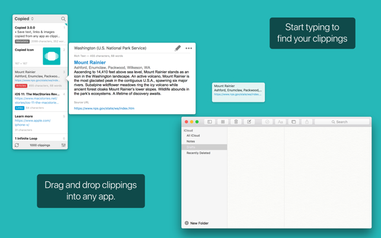Click the checklist icon in Notes toolbar
This screenshot has width=381, height=238.
click(x=267, y=122)
